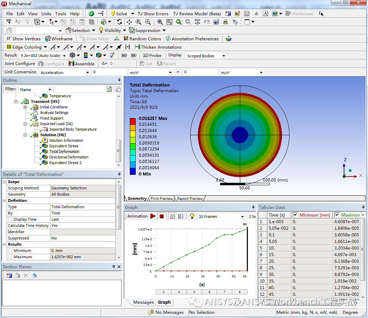Click the lightbulb icon in Animation toolbar

pyautogui.click(x=192, y=216)
